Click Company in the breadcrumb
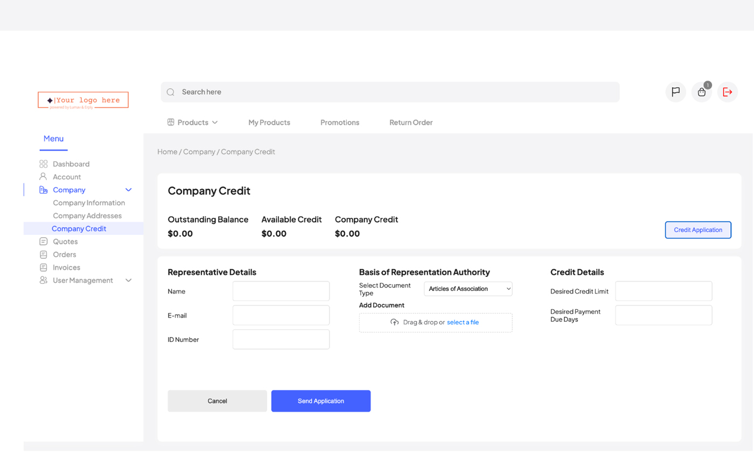 (x=199, y=152)
